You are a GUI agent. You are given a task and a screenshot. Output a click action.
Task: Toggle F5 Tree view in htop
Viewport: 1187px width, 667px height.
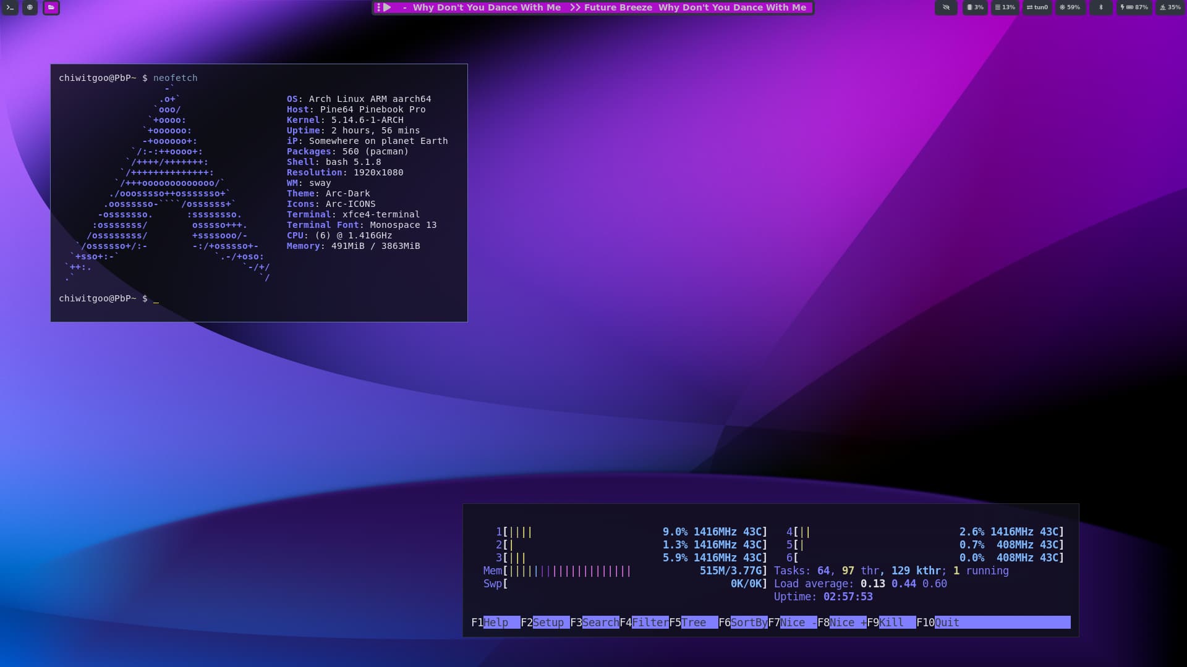[693, 623]
